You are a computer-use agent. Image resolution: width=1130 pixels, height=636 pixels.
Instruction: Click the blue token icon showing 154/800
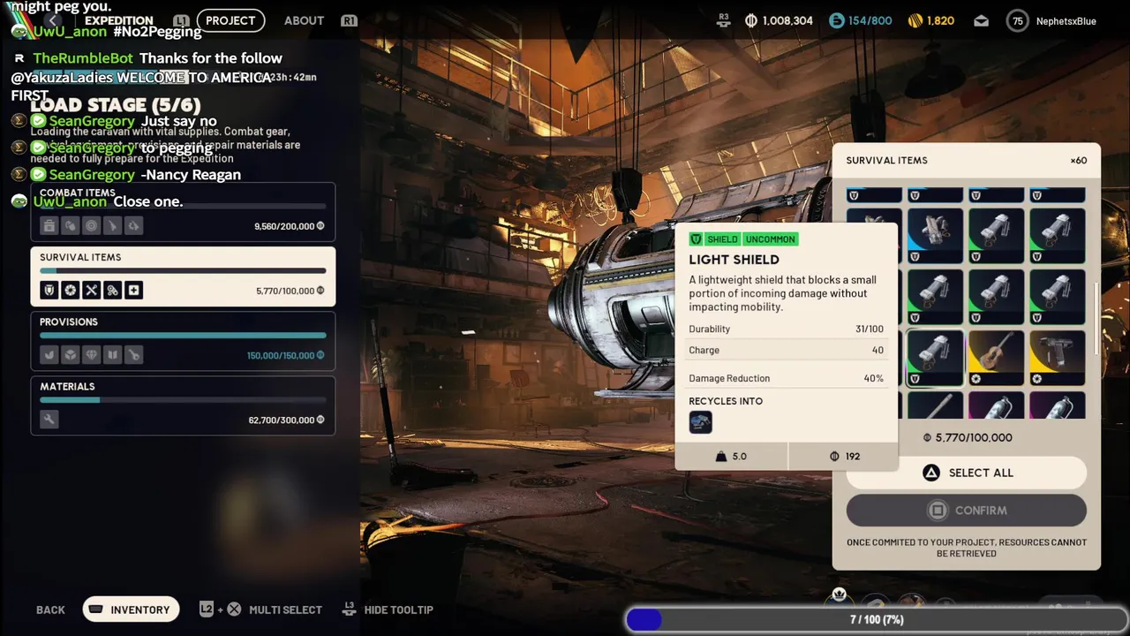[x=836, y=20]
